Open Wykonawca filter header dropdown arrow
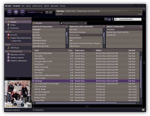 tap(104, 27)
